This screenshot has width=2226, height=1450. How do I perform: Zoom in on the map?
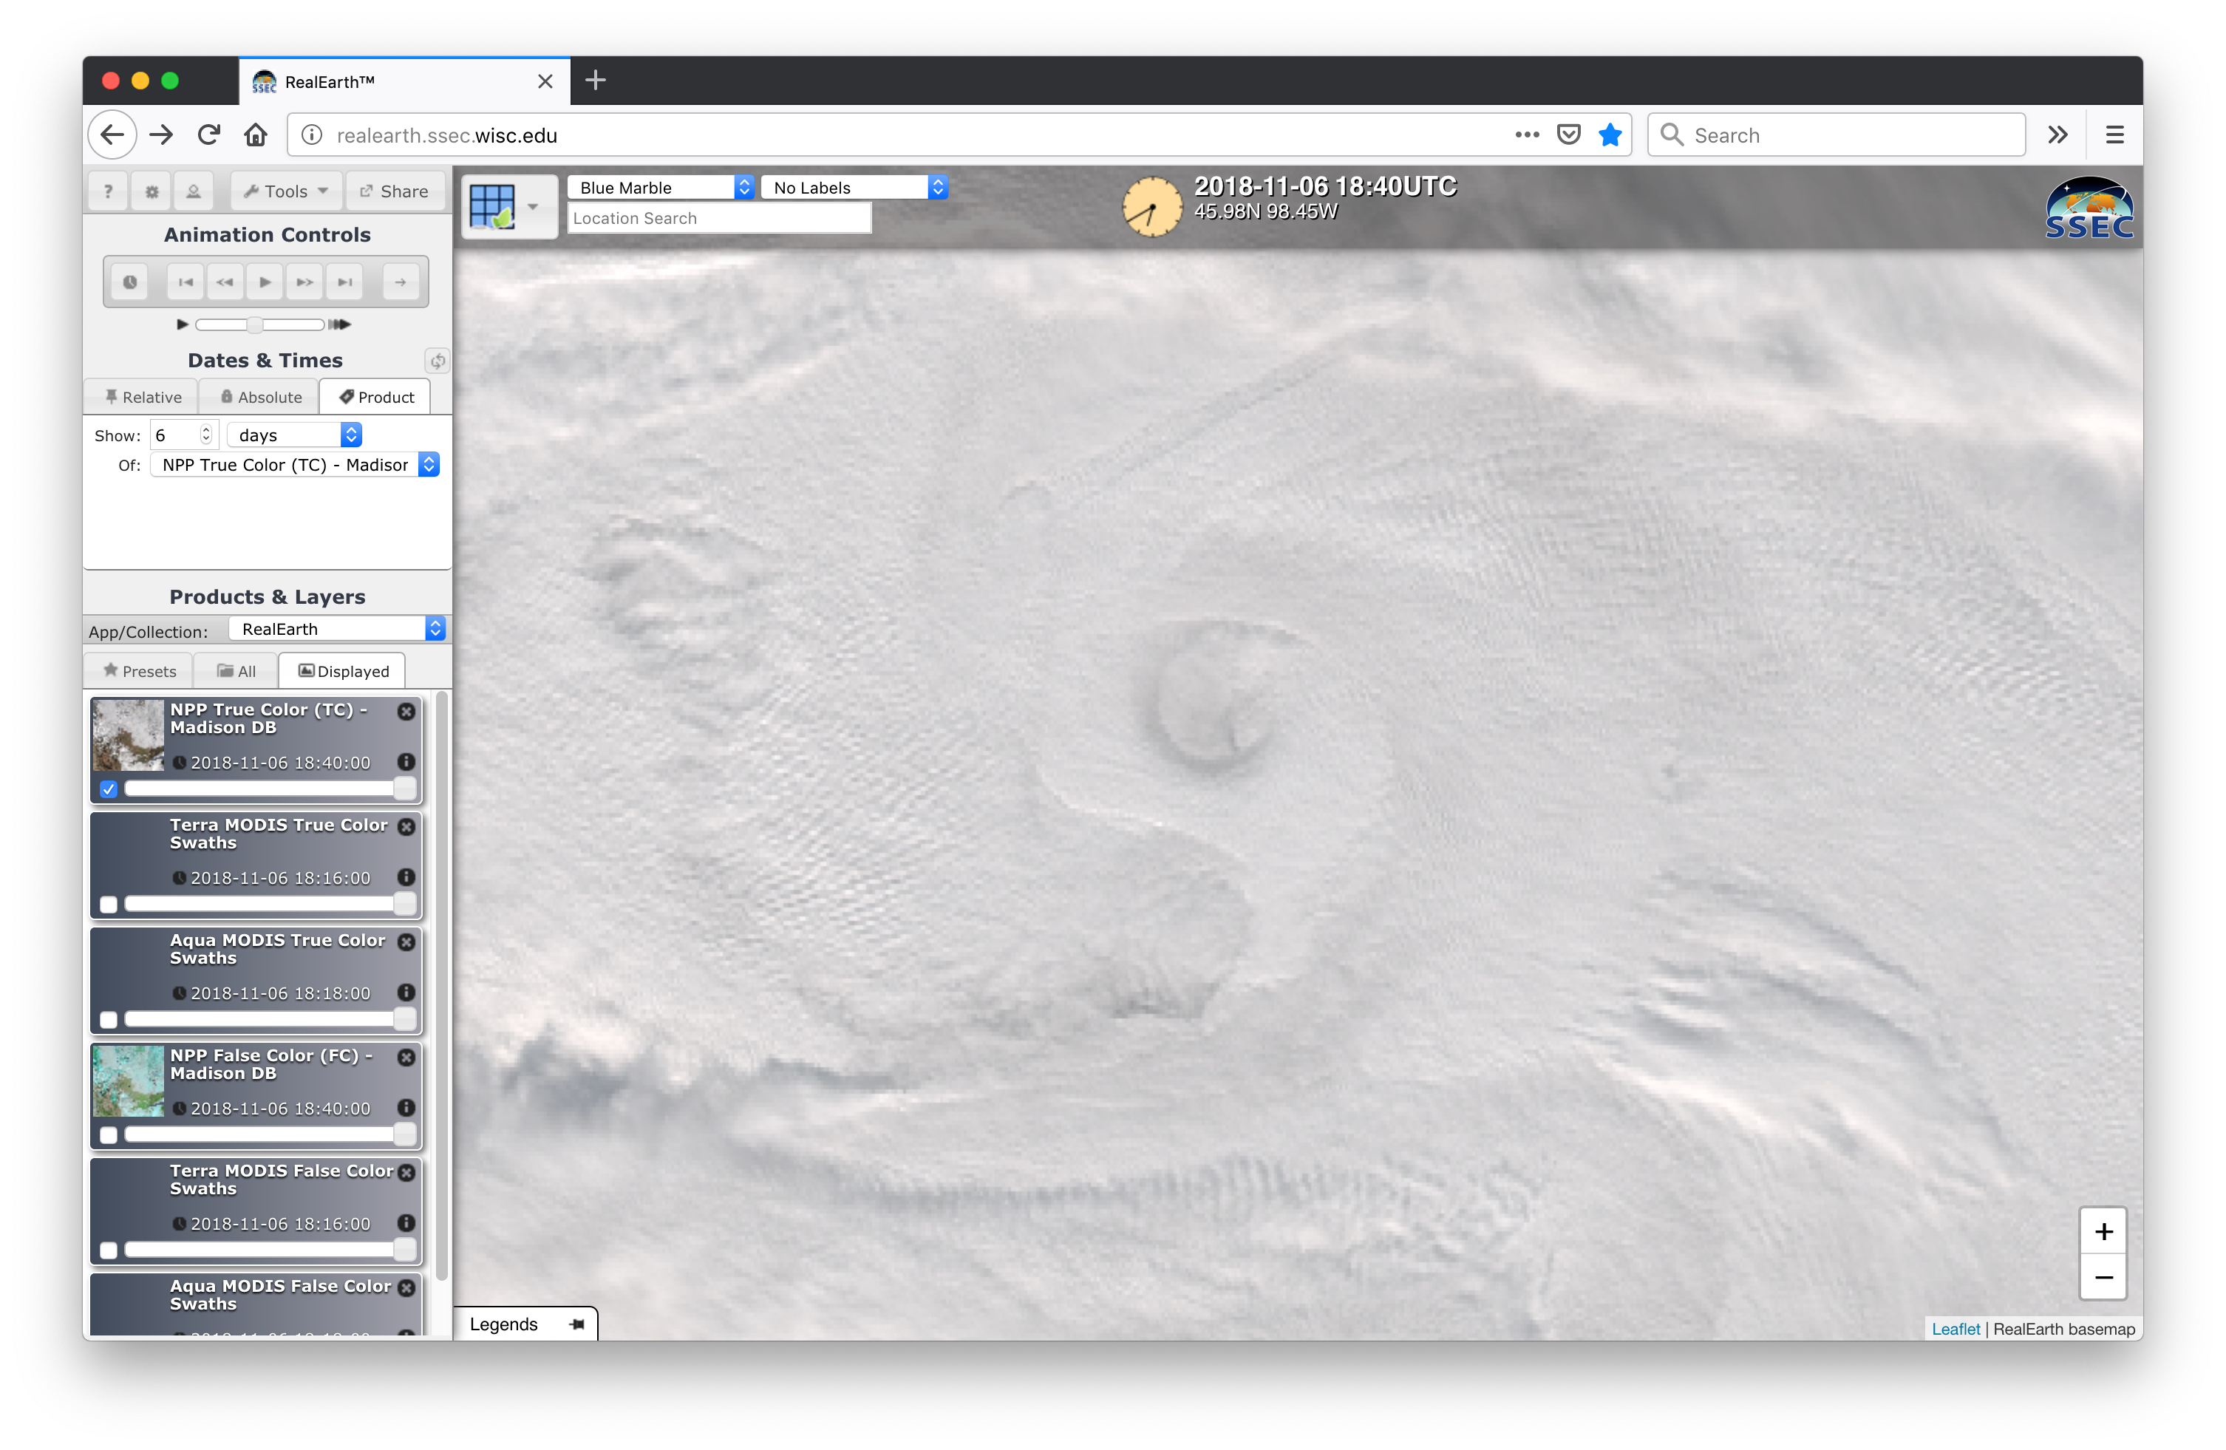coord(2103,1231)
